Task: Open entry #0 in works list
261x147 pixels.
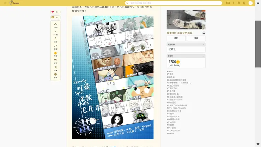Action: (170, 74)
